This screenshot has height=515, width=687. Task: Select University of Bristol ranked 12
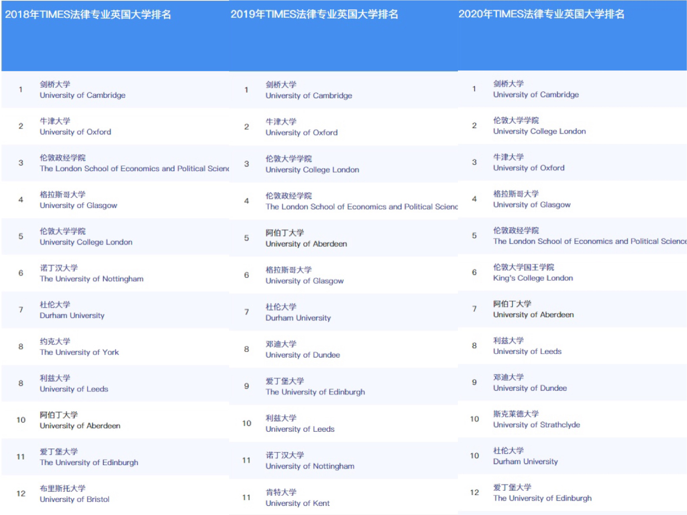74,499
